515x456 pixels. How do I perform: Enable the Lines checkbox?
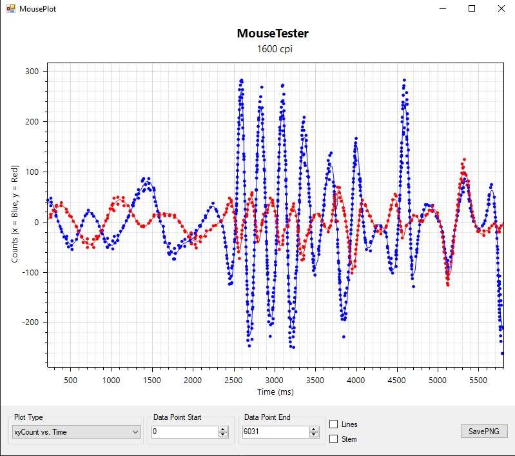click(334, 424)
